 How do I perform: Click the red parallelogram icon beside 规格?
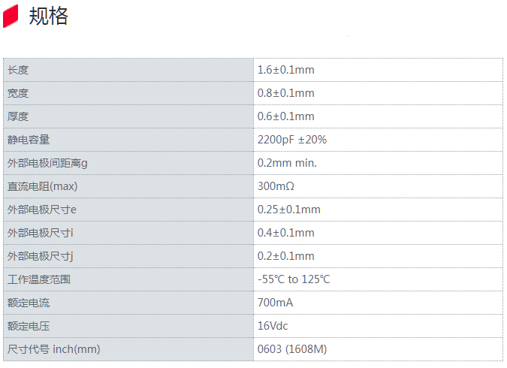point(11,16)
